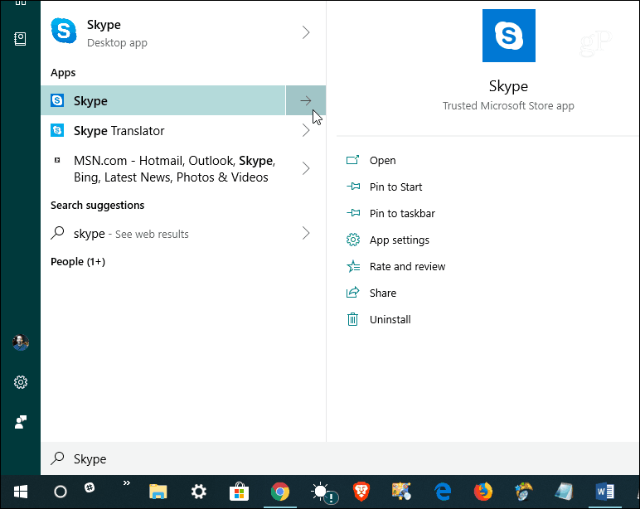Click the Pin to Start pin icon
Screen dimensions: 640x509
click(353, 187)
